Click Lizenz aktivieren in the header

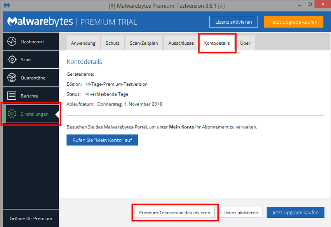pos(233,22)
